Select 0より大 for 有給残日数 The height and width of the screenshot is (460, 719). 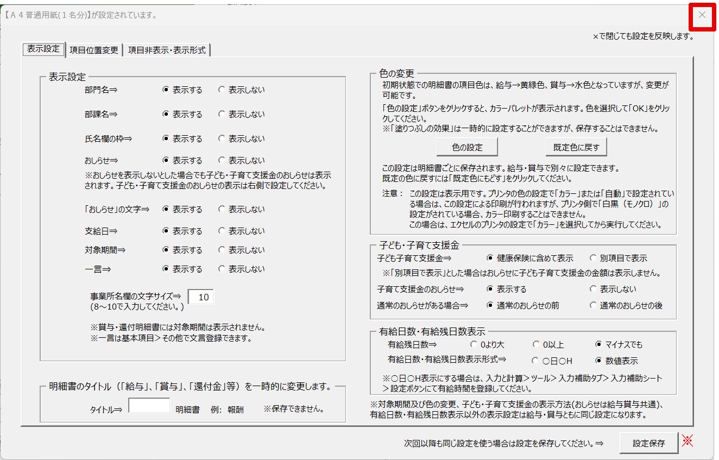[x=488, y=345]
